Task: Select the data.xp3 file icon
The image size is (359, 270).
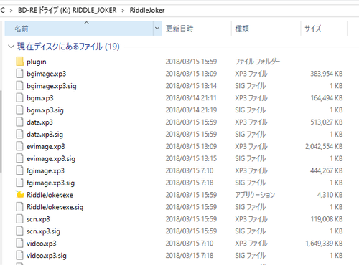Action: [x=20, y=122]
